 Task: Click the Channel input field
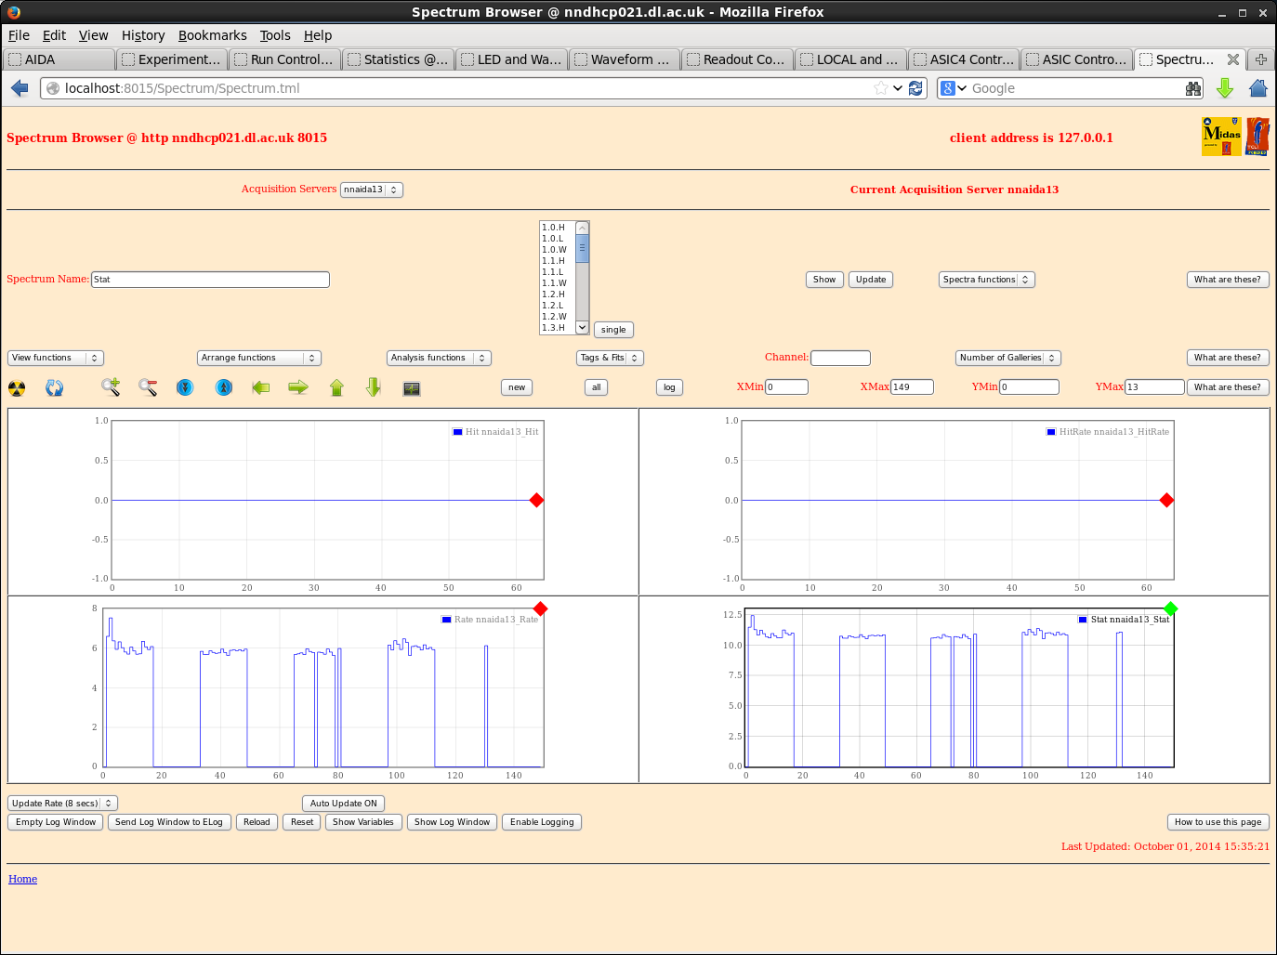tap(840, 358)
